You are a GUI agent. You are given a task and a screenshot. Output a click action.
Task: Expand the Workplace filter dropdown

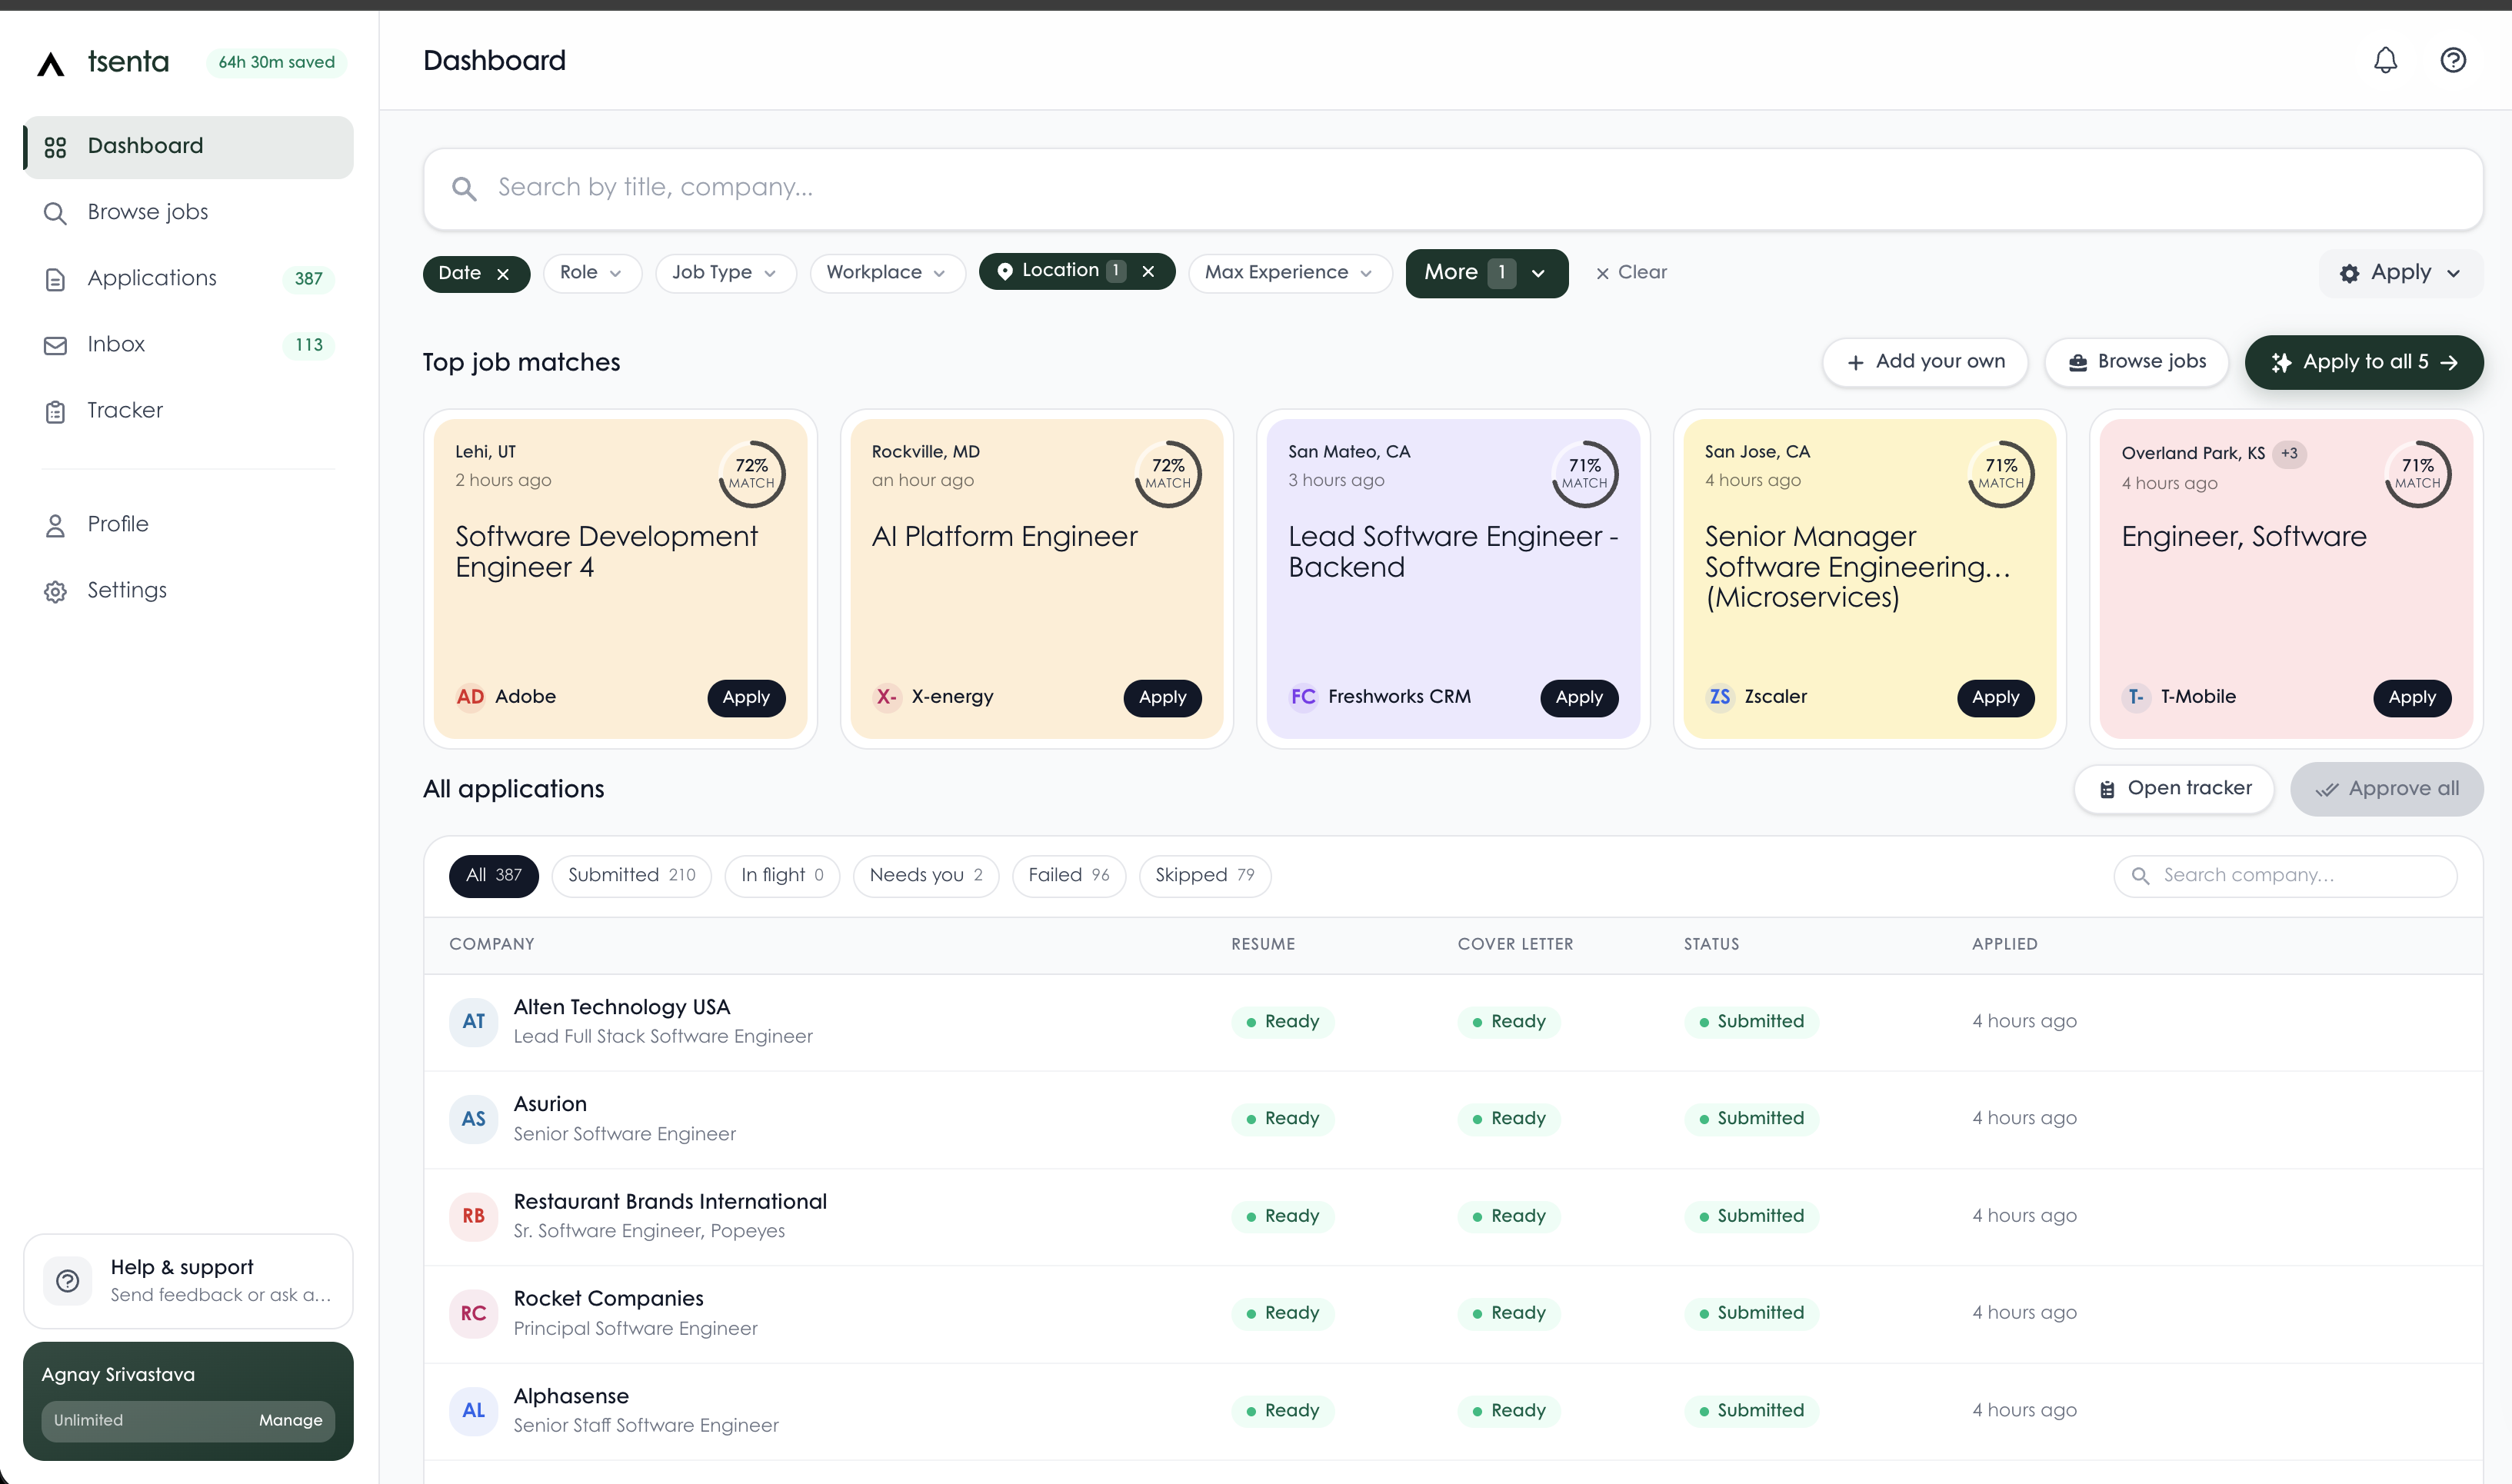(x=887, y=273)
